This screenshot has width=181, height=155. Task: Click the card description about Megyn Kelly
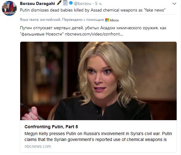[x=98, y=137]
